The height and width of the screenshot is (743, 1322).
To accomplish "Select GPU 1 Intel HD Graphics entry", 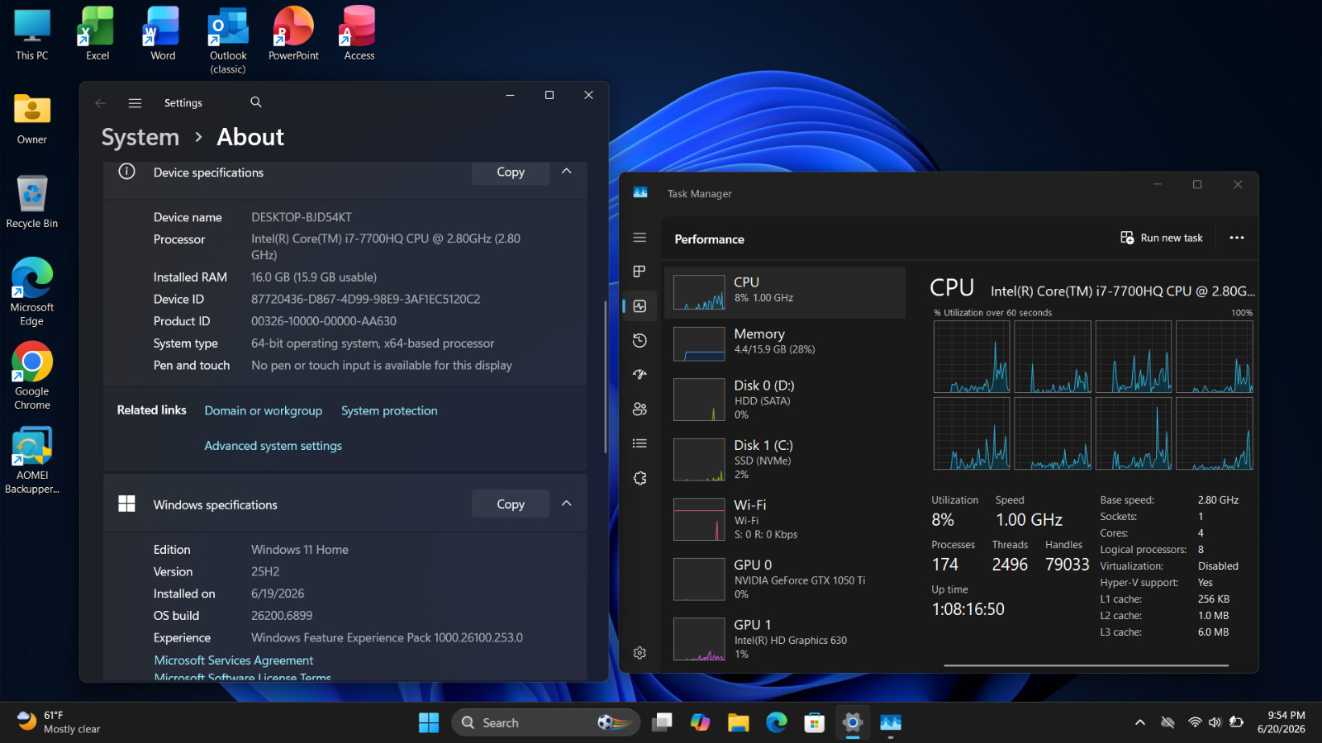I will pyautogui.click(x=785, y=639).
